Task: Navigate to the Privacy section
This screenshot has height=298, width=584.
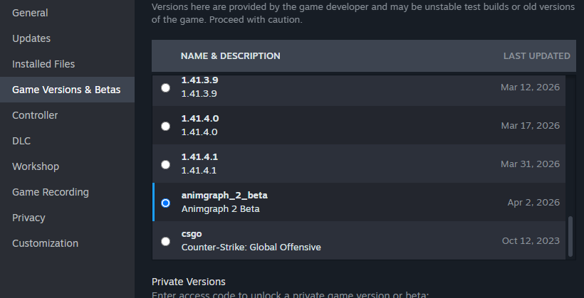Action: [x=28, y=218]
